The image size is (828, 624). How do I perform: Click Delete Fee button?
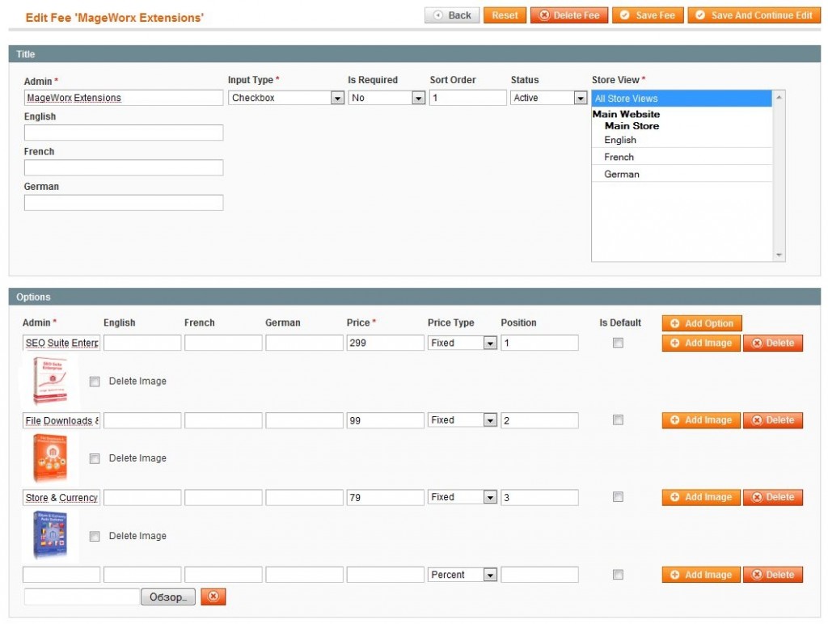point(569,15)
